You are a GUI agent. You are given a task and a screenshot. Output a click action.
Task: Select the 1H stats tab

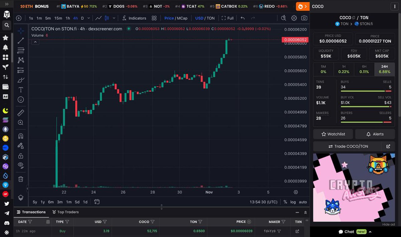pos(344,69)
